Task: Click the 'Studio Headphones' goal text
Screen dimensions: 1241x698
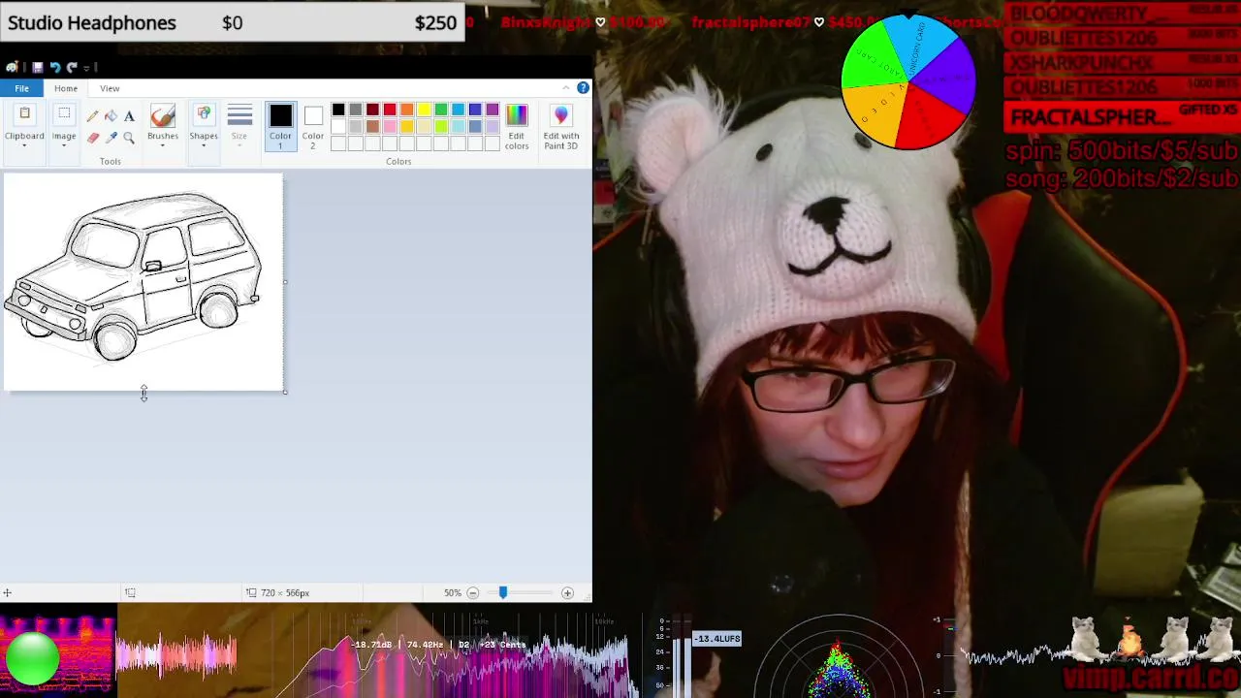Action: [x=92, y=22]
